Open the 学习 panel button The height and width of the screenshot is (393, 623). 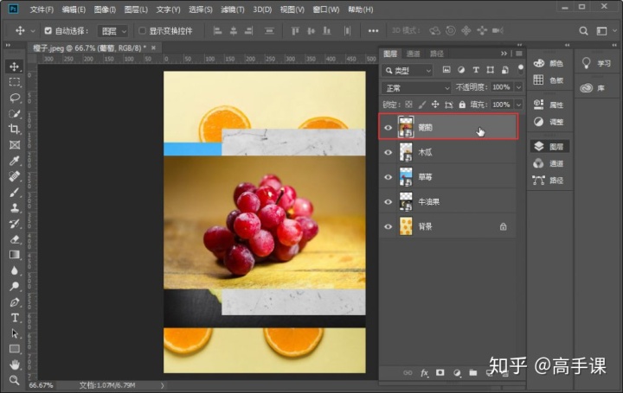pos(596,63)
